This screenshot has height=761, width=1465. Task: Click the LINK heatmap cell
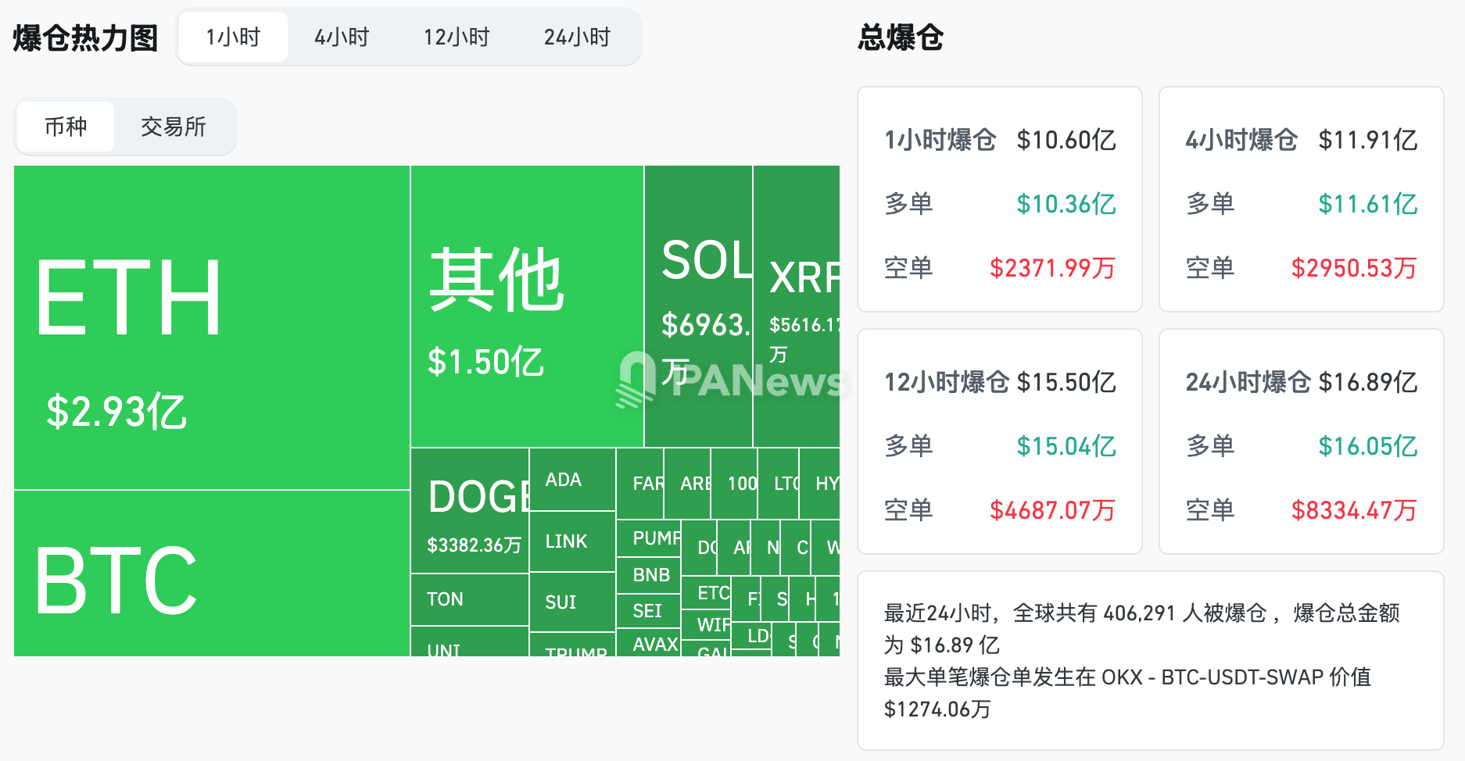pos(572,541)
